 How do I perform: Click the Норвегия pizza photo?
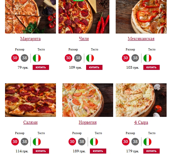click(88, 100)
